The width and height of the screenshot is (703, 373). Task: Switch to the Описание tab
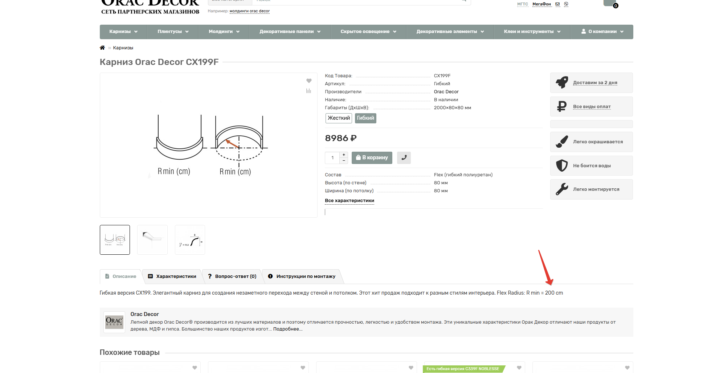point(121,276)
